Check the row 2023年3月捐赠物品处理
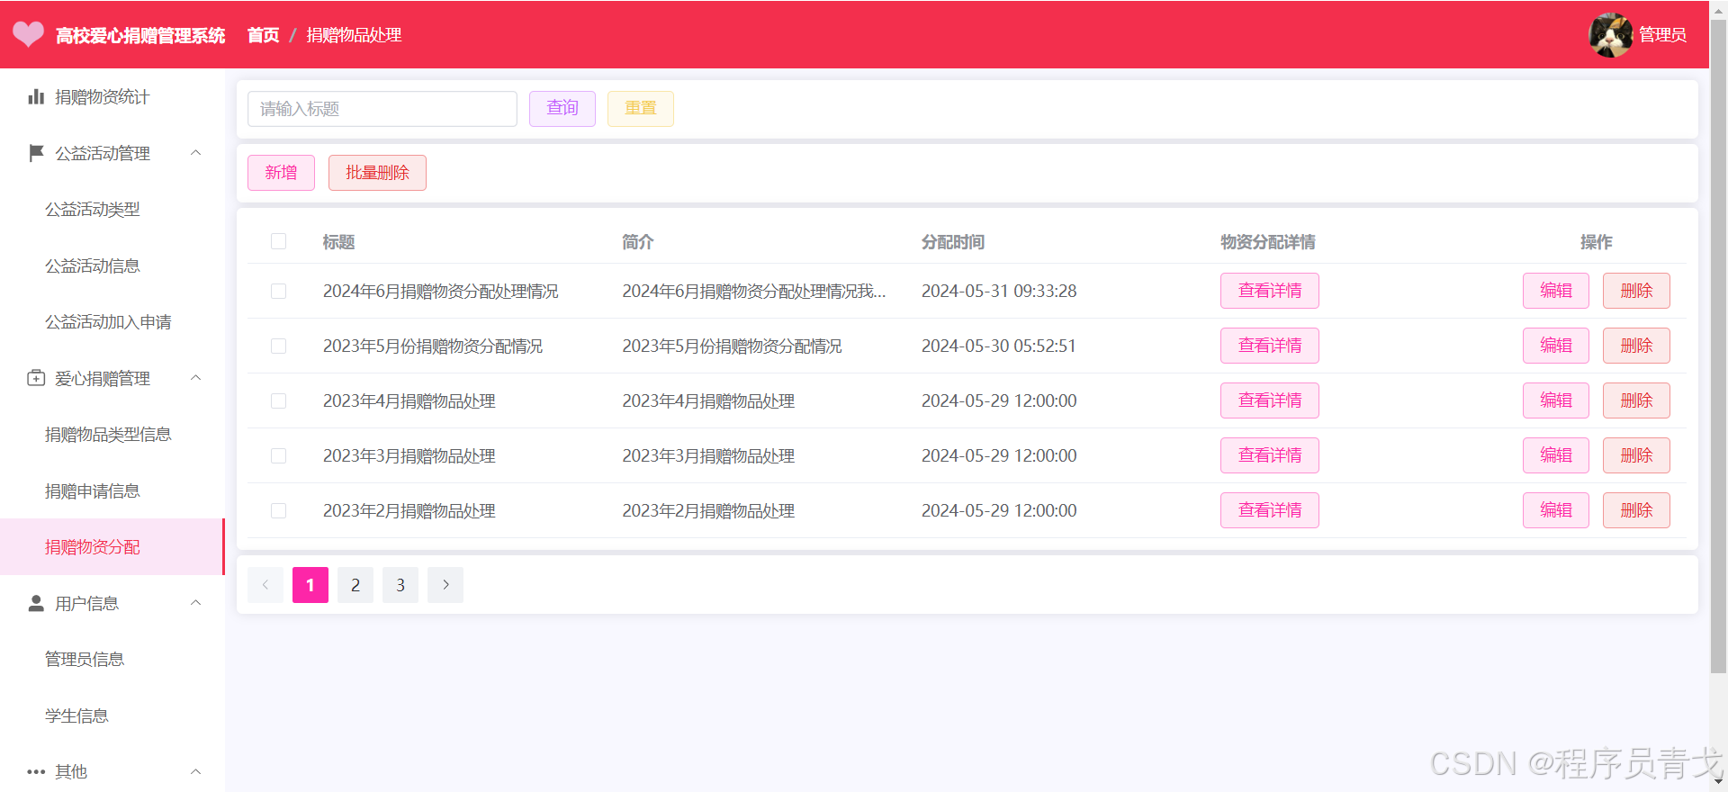The image size is (1728, 792). pos(279,455)
